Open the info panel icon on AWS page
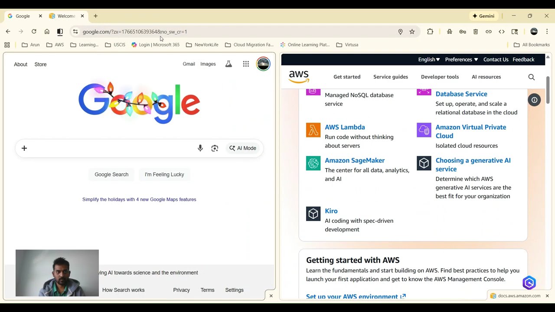This screenshot has height=312, width=555. (535, 100)
